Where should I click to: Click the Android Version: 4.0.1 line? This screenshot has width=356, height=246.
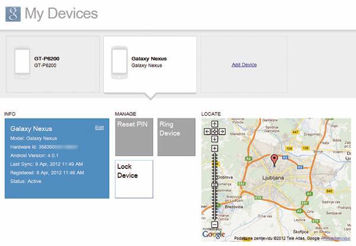34,155
